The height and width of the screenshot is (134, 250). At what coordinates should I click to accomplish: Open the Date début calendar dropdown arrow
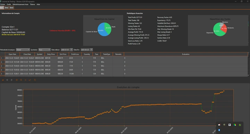[72, 50]
